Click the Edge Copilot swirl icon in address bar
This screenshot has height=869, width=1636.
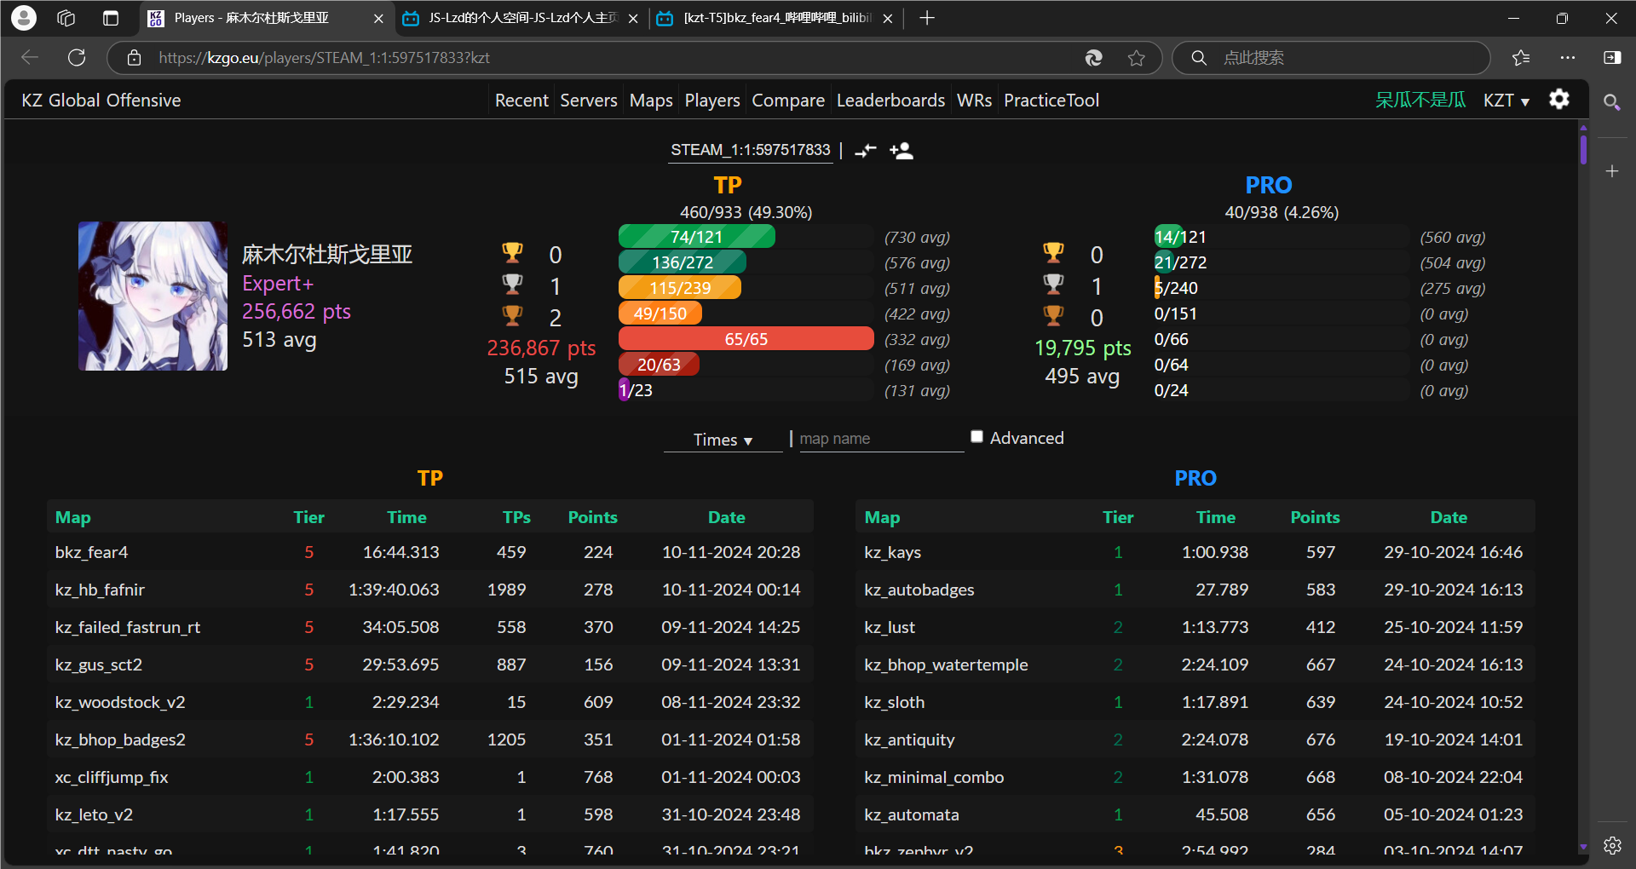pos(1094,57)
